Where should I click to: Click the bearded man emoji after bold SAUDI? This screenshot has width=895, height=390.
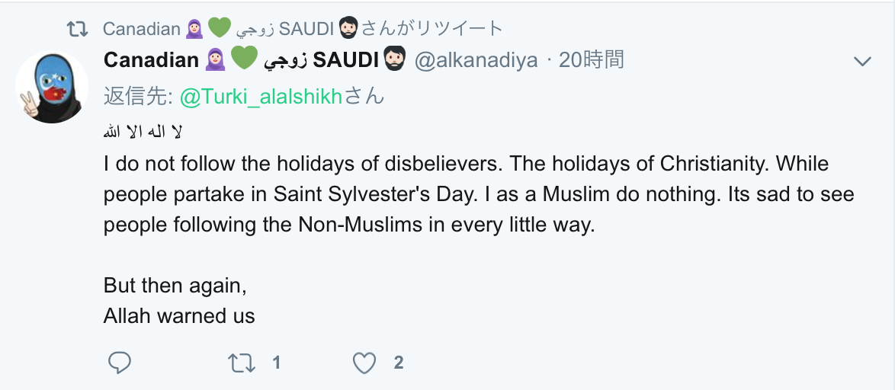[x=394, y=59]
